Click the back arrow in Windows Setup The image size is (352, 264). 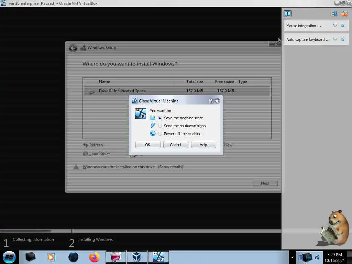click(x=73, y=48)
